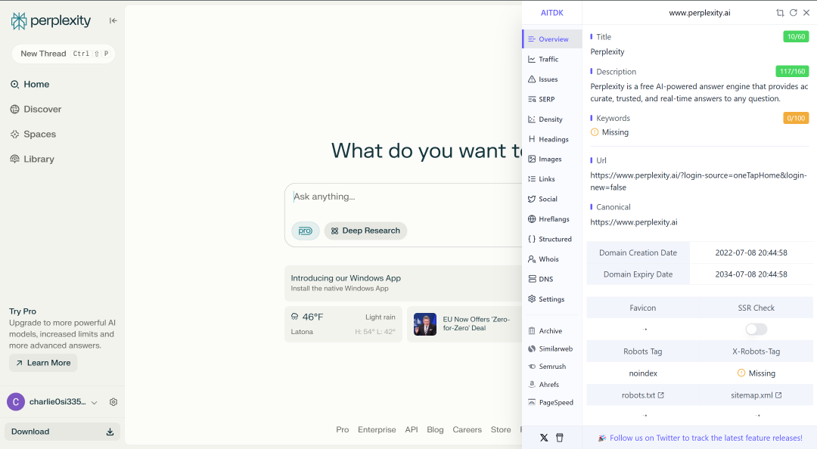This screenshot has height=449, width=817.
Task: Open the Traffic tab
Action: click(x=551, y=60)
